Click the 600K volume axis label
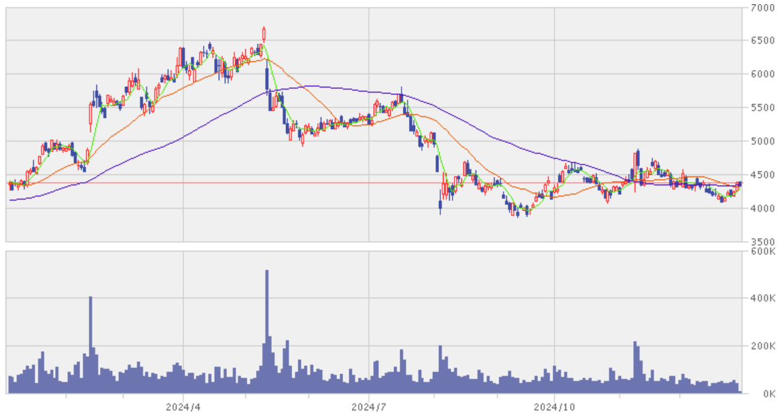Viewport: 782px width, 419px height. 763,251
